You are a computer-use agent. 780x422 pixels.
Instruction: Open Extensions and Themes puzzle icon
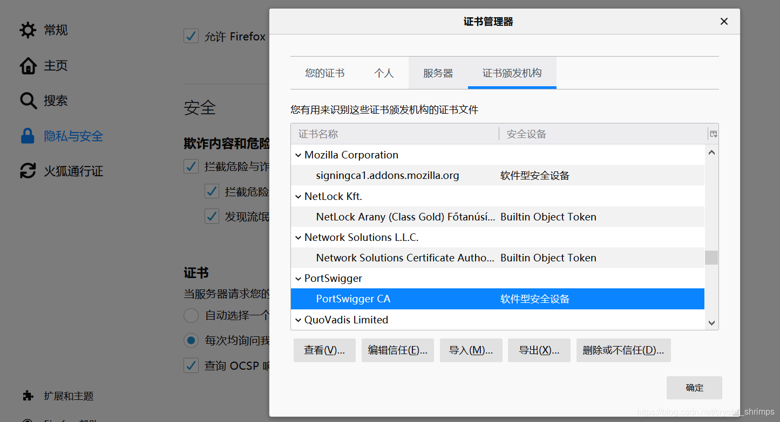(28, 396)
